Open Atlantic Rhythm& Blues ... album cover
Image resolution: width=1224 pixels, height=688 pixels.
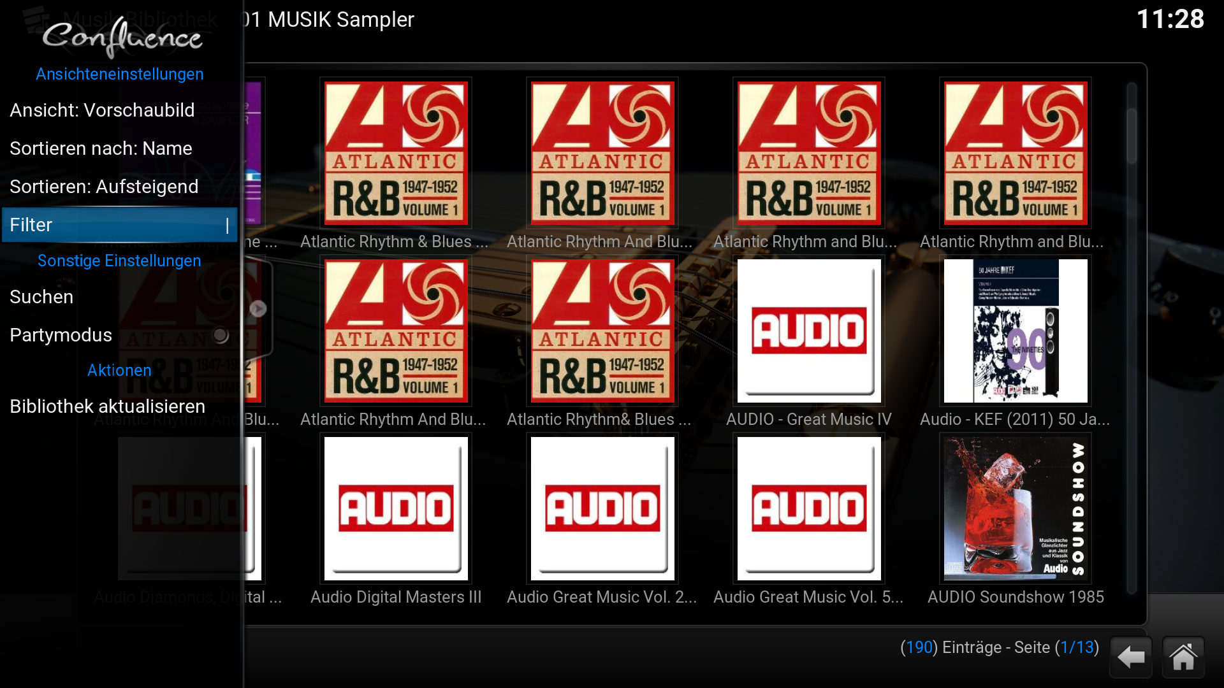coord(602,331)
